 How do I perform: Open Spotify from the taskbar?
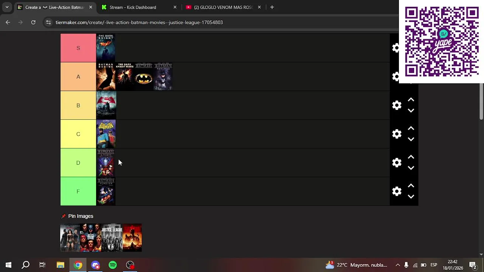113,265
